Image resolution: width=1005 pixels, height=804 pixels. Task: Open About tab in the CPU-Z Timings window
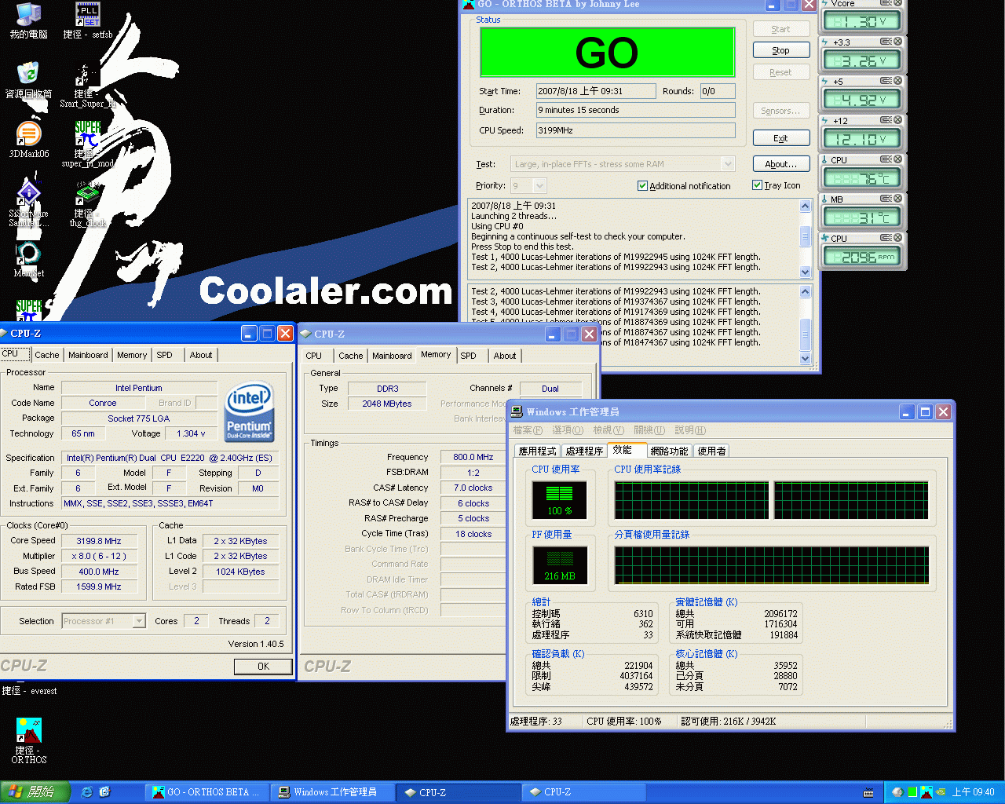(505, 356)
